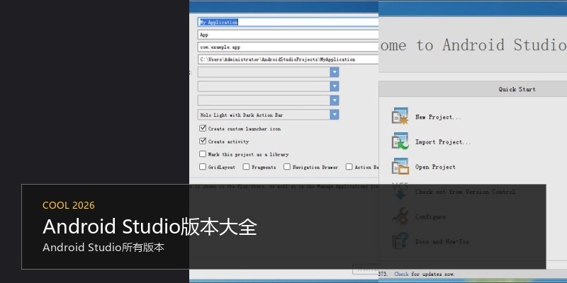
Task: Click the com.example.app package field
Action: pos(288,47)
